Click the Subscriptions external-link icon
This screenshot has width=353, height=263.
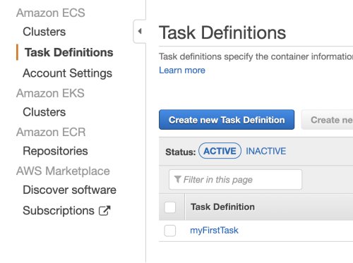click(x=104, y=211)
